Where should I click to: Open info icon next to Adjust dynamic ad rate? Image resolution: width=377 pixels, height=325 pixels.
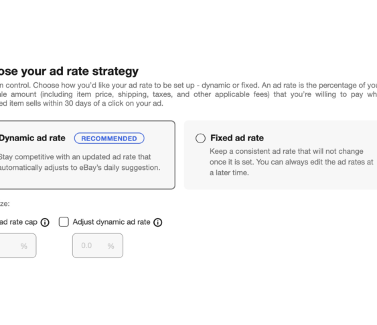point(158,223)
